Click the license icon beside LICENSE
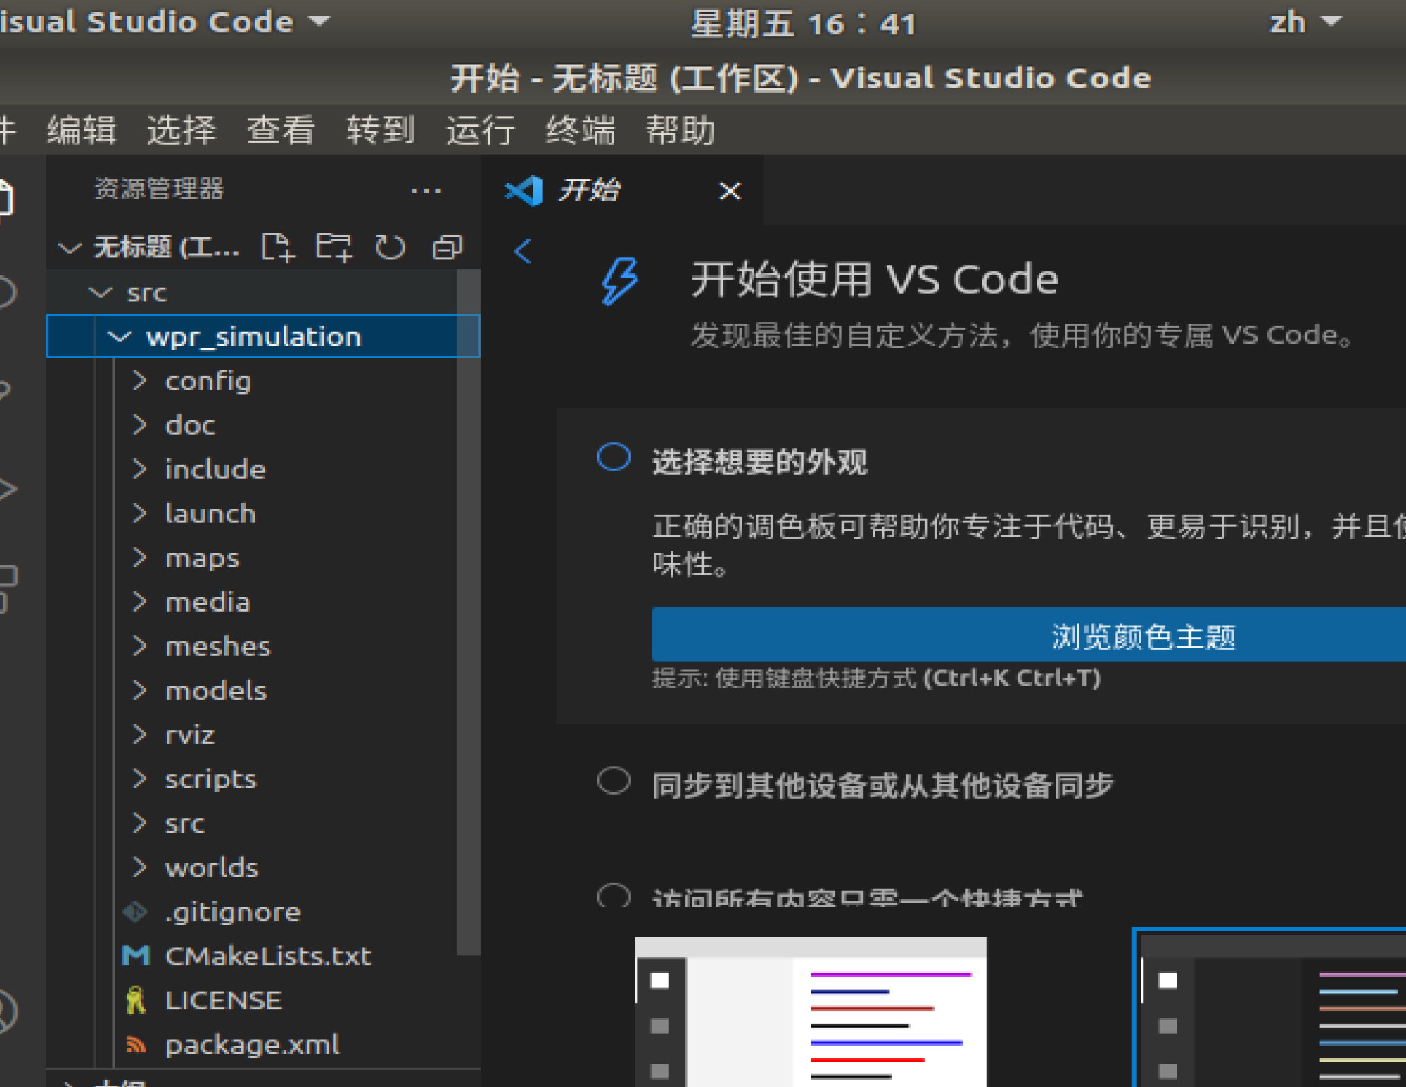 pos(135,1000)
